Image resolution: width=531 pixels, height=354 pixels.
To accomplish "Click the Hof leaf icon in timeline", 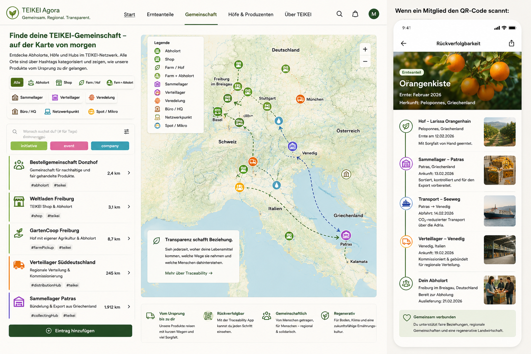I will [406, 126].
